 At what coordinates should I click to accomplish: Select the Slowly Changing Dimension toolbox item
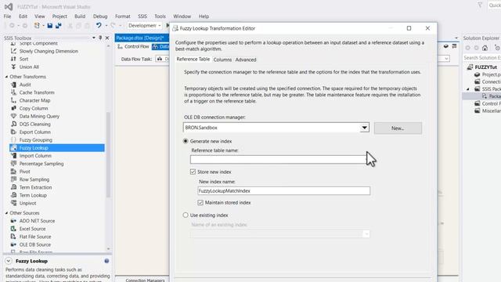[49, 51]
